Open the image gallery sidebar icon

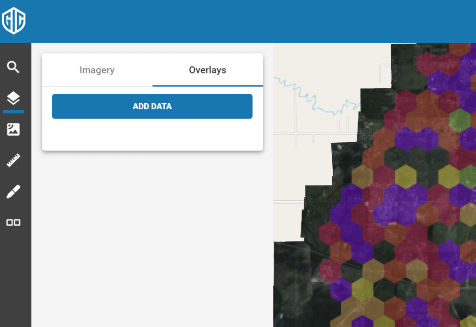tap(13, 129)
